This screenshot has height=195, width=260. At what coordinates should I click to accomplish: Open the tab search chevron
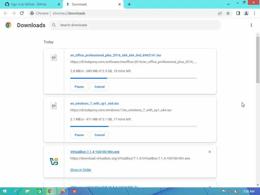pos(228,4)
